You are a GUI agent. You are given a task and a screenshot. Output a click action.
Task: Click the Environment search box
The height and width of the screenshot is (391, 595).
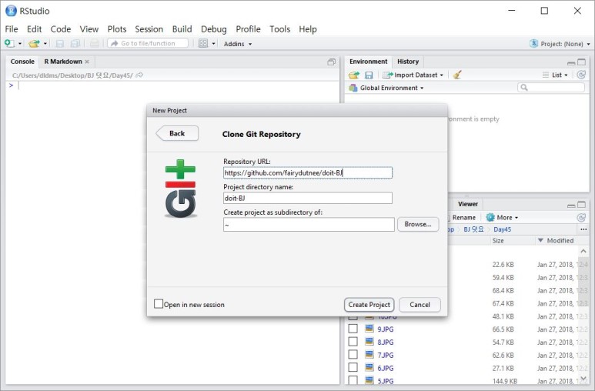pyautogui.click(x=551, y=88)
